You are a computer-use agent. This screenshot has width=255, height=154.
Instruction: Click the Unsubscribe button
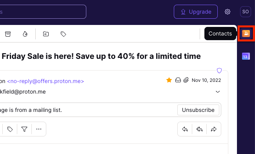[x=198, y=110]
